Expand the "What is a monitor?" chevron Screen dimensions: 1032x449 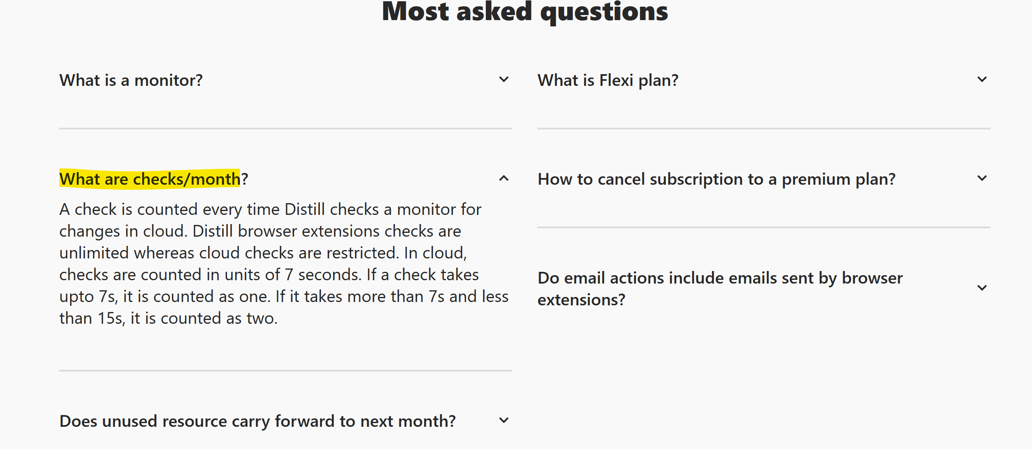tap(504, 80)
